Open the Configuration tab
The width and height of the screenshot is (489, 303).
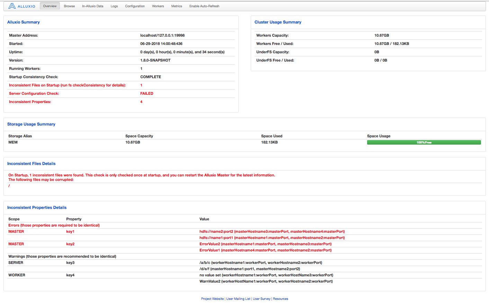[135, 6]
